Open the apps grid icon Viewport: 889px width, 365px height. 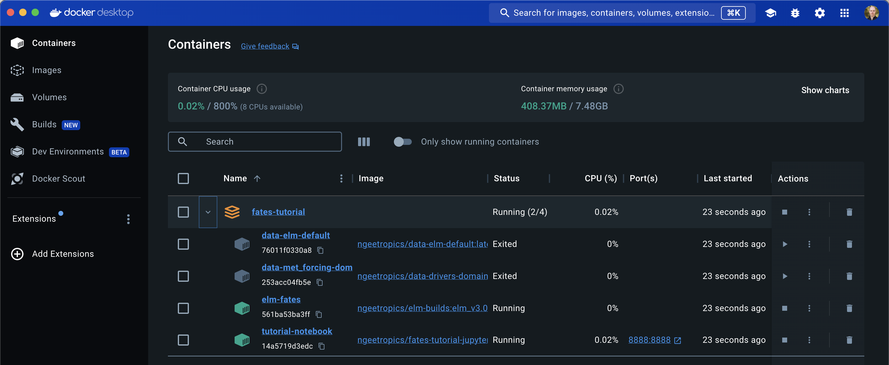coord(845,13)
